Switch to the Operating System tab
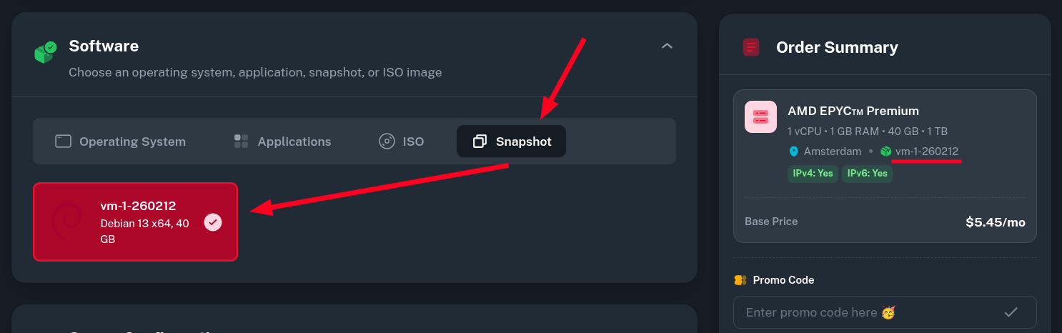The height and width of the screenshot is (333, 1062). pos(120,141)
